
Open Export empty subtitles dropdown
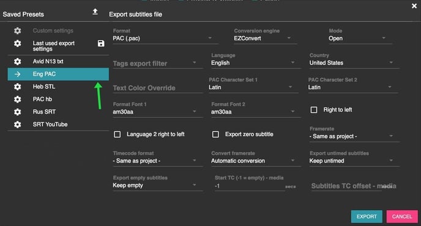tap(158, 186)
